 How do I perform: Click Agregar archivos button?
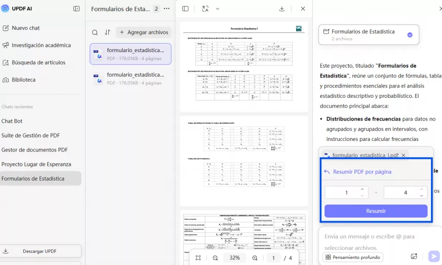click(143, 32)
